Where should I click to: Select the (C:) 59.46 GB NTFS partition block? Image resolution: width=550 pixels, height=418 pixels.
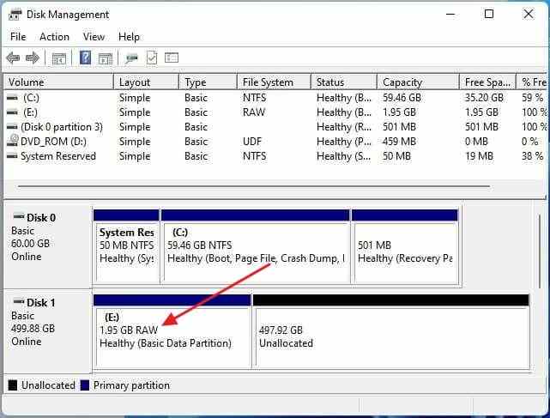point(256,246)
